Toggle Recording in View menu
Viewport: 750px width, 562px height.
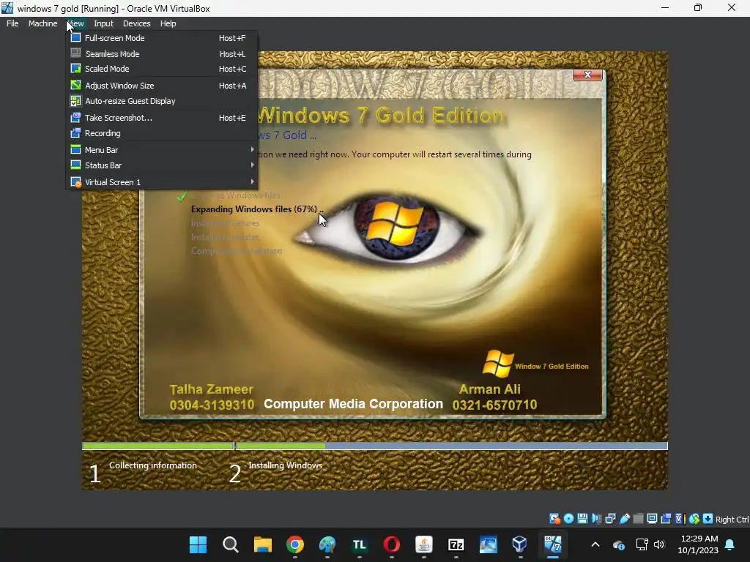pyautogui.click(x=162, y=133)
